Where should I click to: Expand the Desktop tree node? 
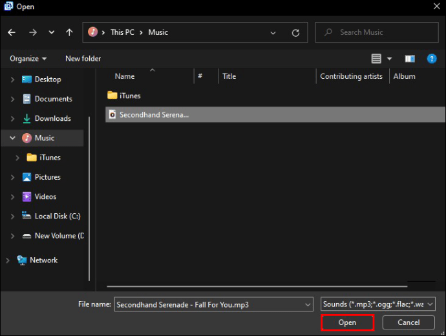[x=12, y=79]
